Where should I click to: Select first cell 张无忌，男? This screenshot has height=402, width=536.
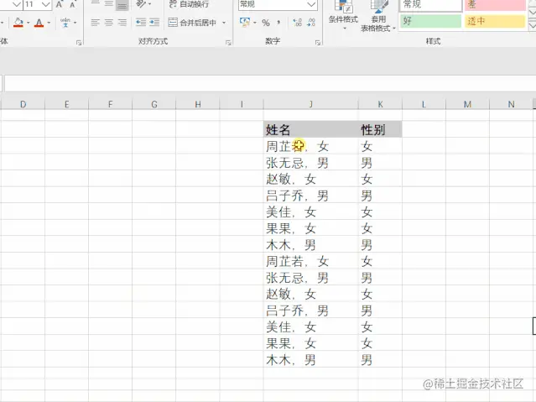click(311, 163)
